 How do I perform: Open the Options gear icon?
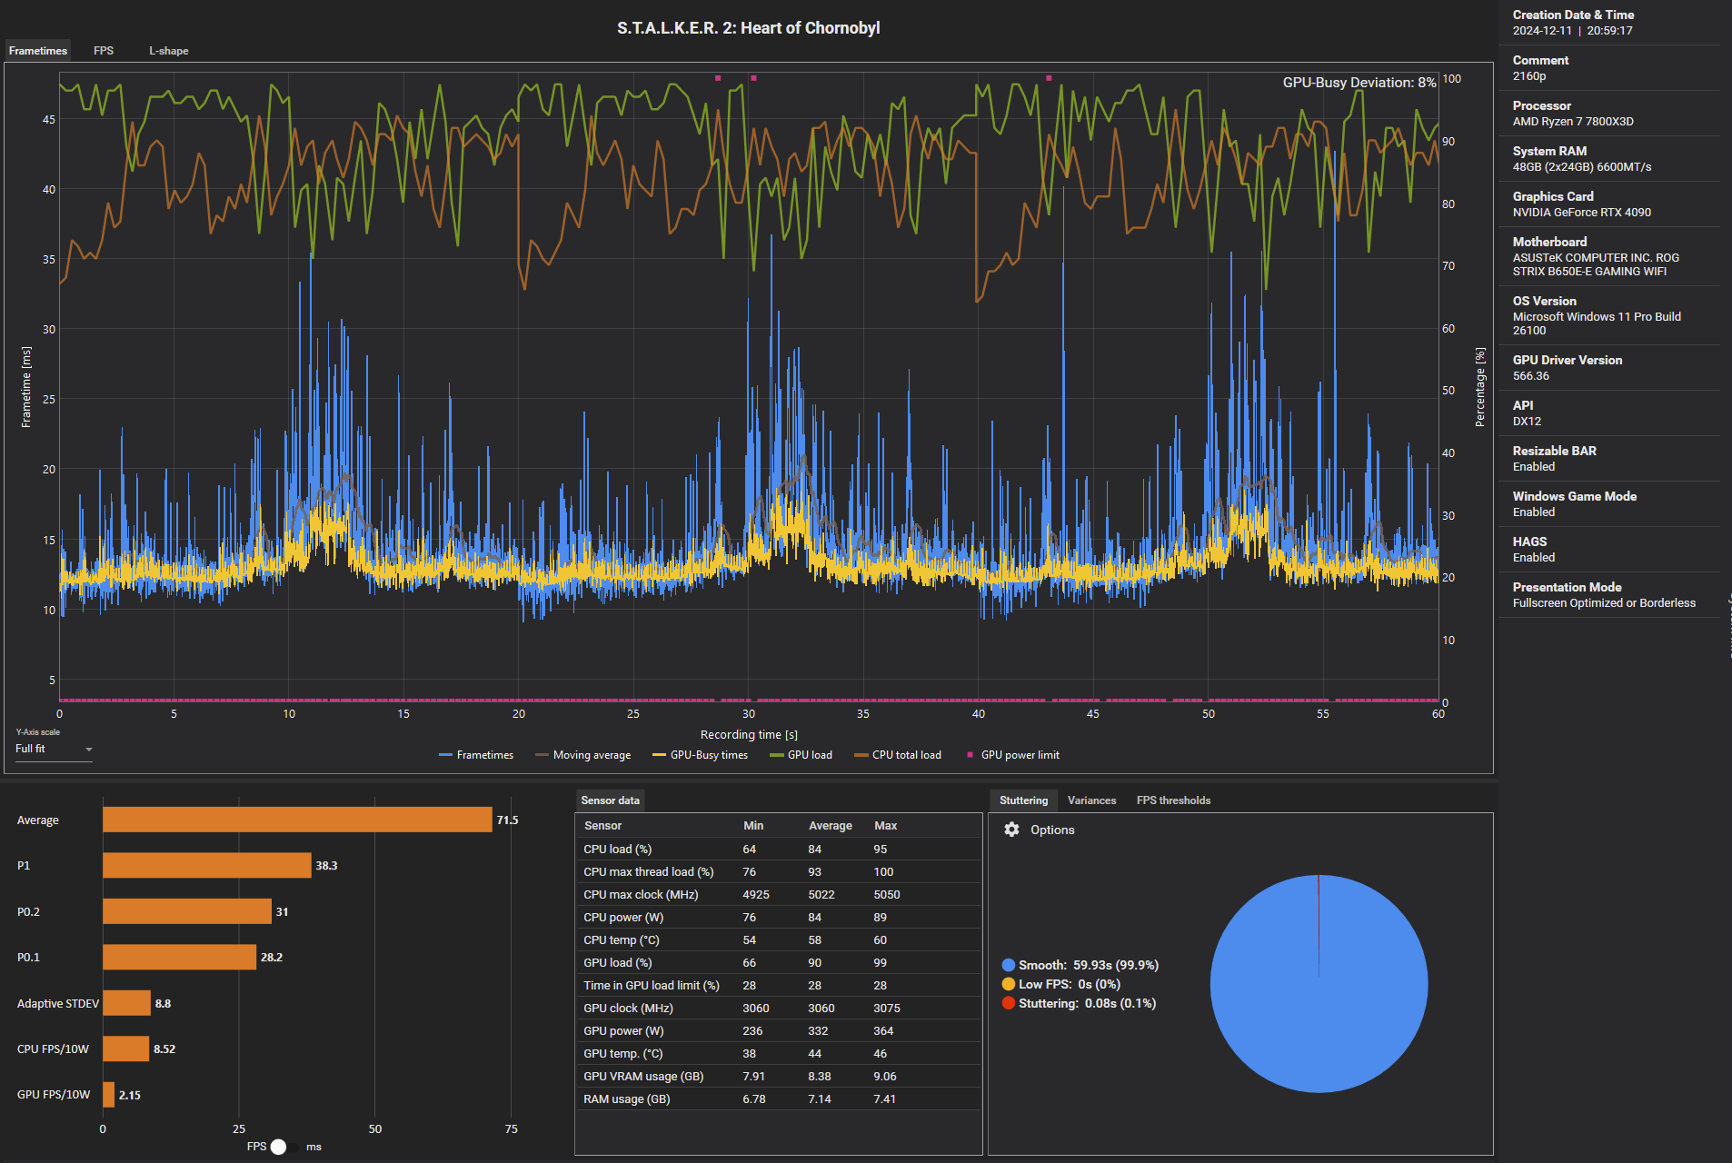coord(1011,830)
